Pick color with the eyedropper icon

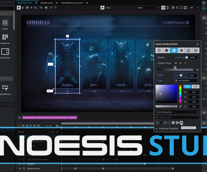[180, 106]
